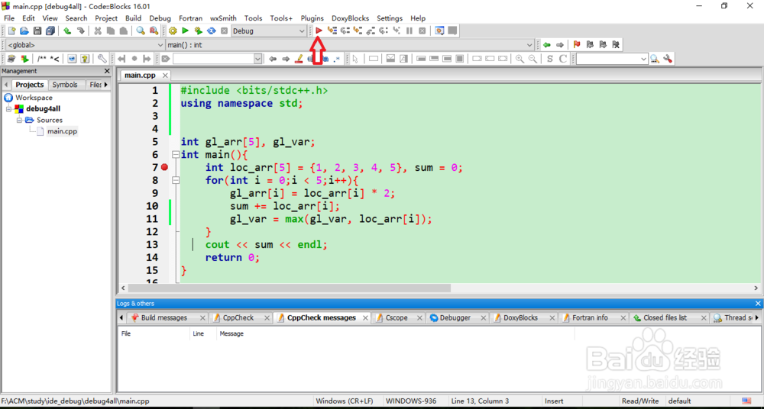764x409 pixels.
Task: Click the Find magnifier icon
Action: click(141, 31)
